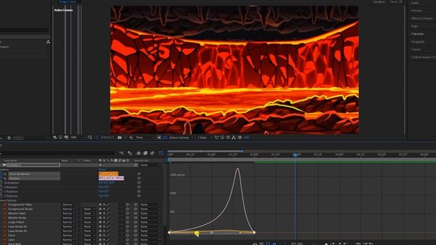The image size is (436, 245).
Task: Click the Point of Interest value
Action: (x=108, y=174)
